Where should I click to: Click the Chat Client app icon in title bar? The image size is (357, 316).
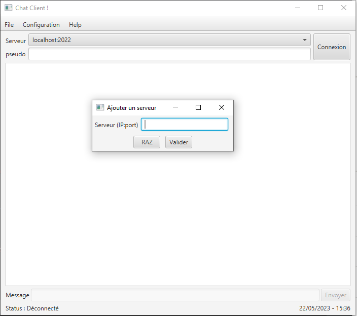pyautogui.click(x=9, y=8)
